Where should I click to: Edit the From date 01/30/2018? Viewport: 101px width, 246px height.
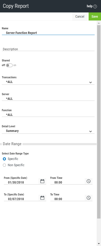21,182
